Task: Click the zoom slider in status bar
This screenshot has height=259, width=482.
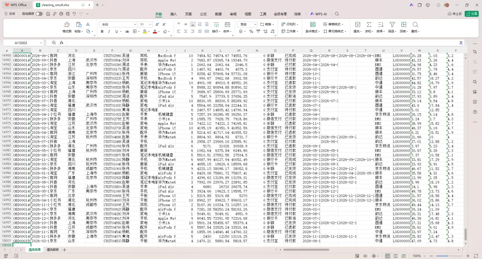Action: tap(449, 255)
